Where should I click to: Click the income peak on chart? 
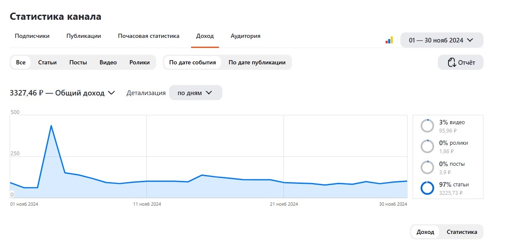(x=51, y=125)
